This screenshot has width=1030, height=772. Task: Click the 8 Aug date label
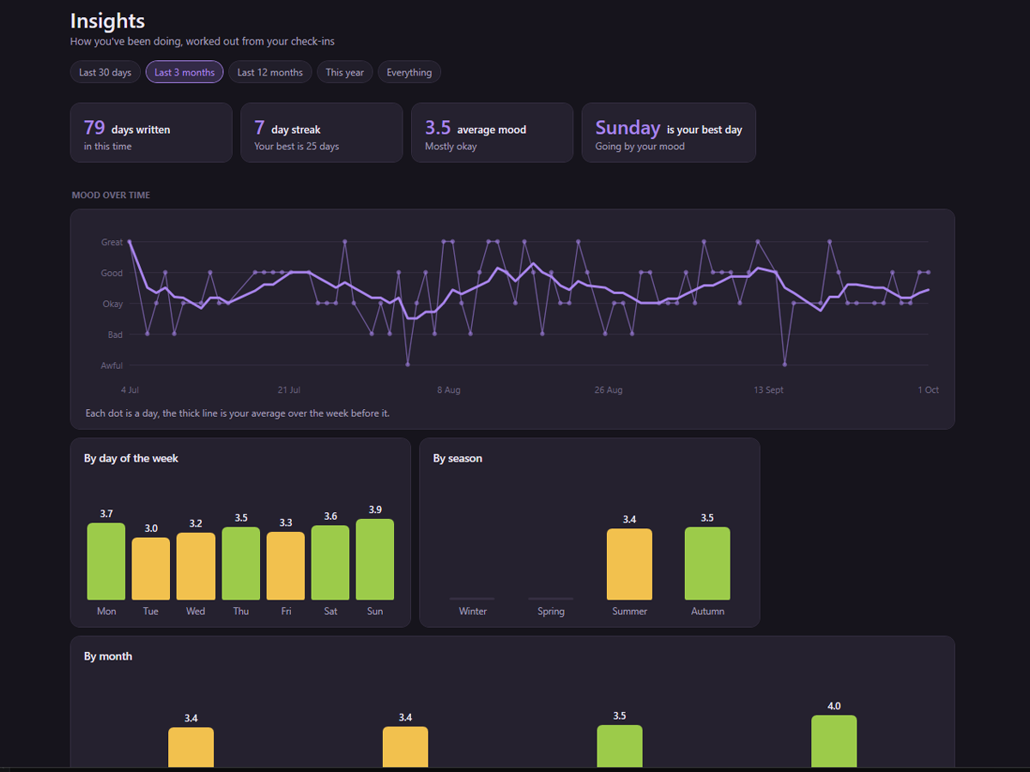pyautogui.click(x=448, y=390)
